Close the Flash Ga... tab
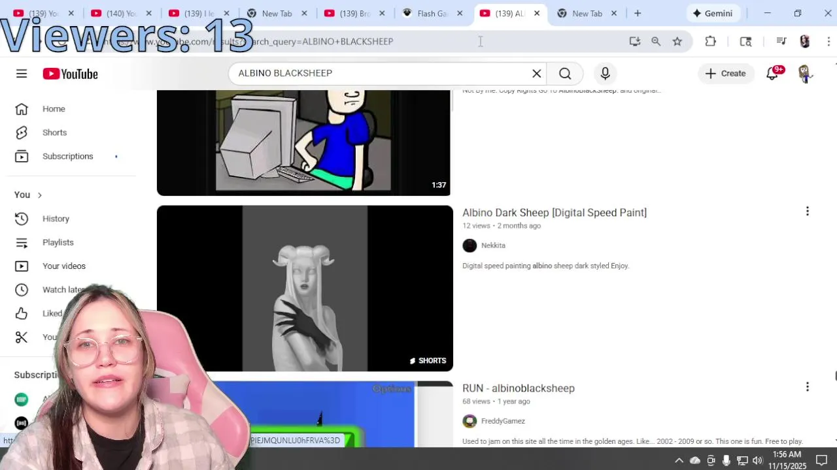837x470 pixels. pyautogui.click(x=460, y=13)
